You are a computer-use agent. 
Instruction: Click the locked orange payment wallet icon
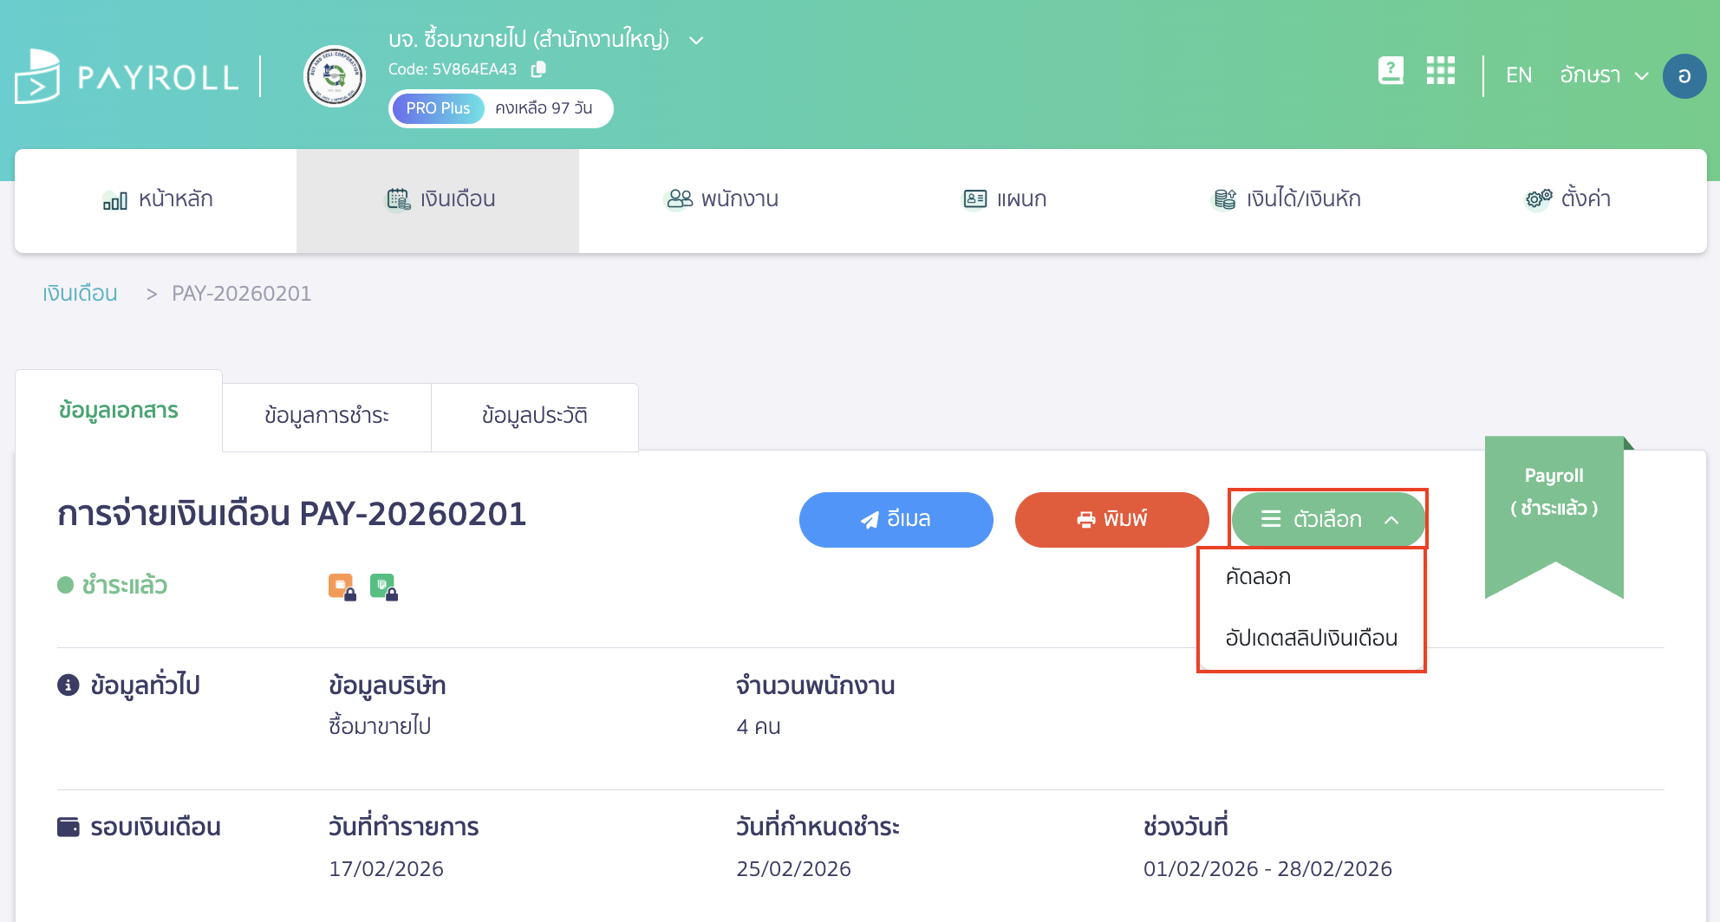(341, 586)
